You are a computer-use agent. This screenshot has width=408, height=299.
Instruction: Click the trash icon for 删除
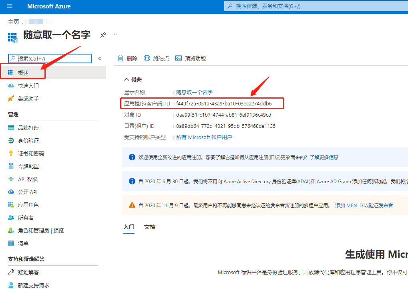[x=121, y=59]
